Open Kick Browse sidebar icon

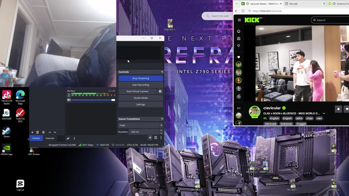pyautogui.click(x=239, y=39)
